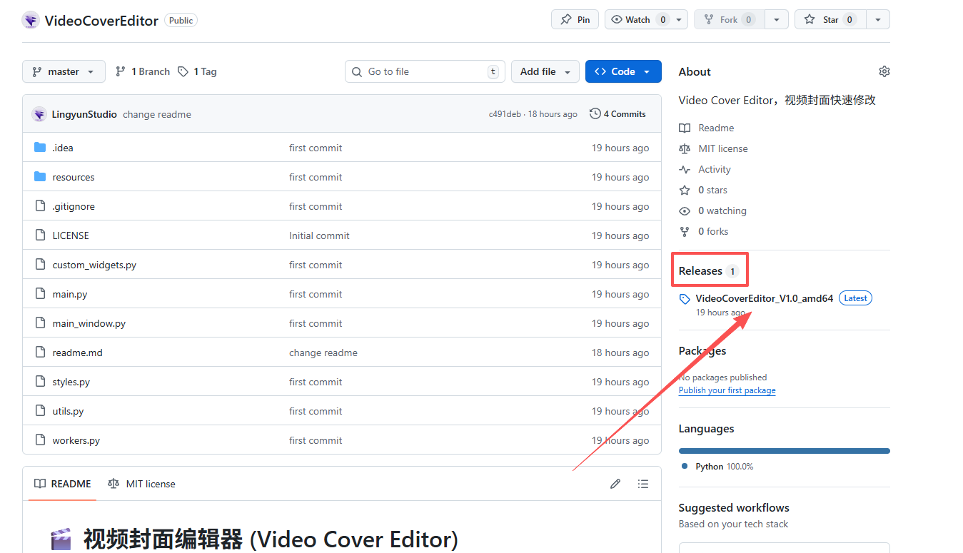Click the Activity link in About
Screen dimensions: 963x553
(715, 169)
